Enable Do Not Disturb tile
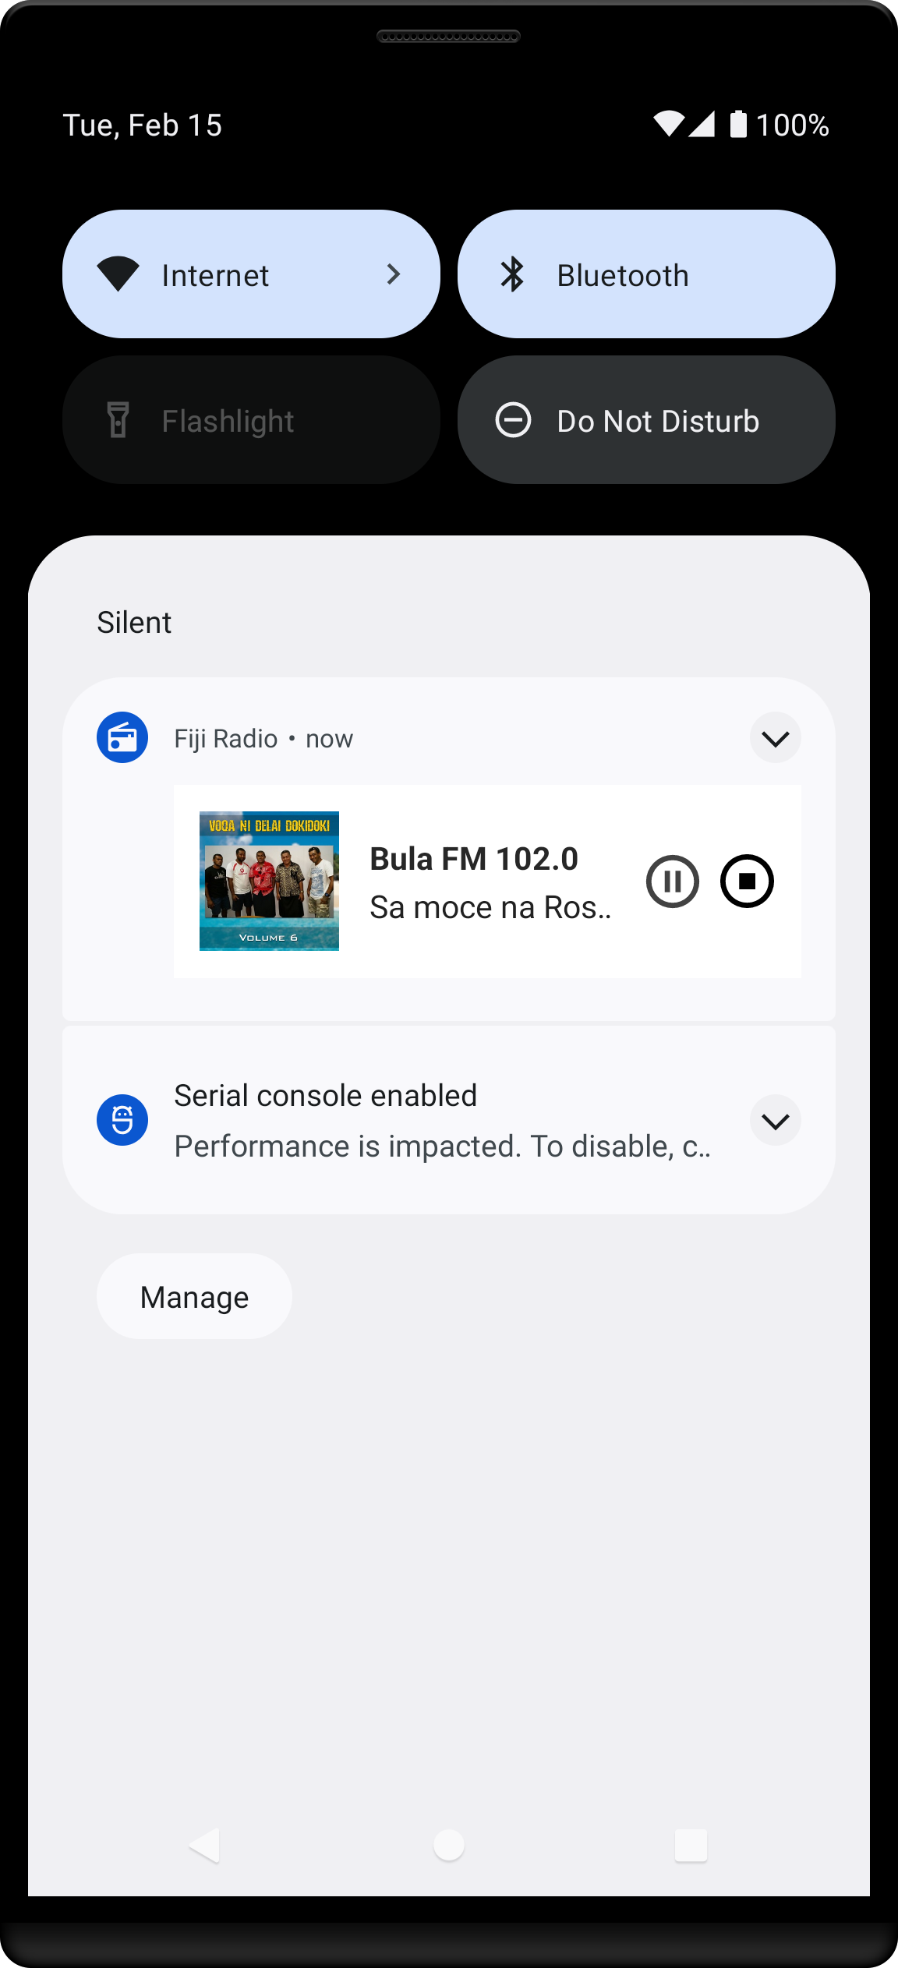Screen dimensions: 898x1968 [x=646, y=420]
